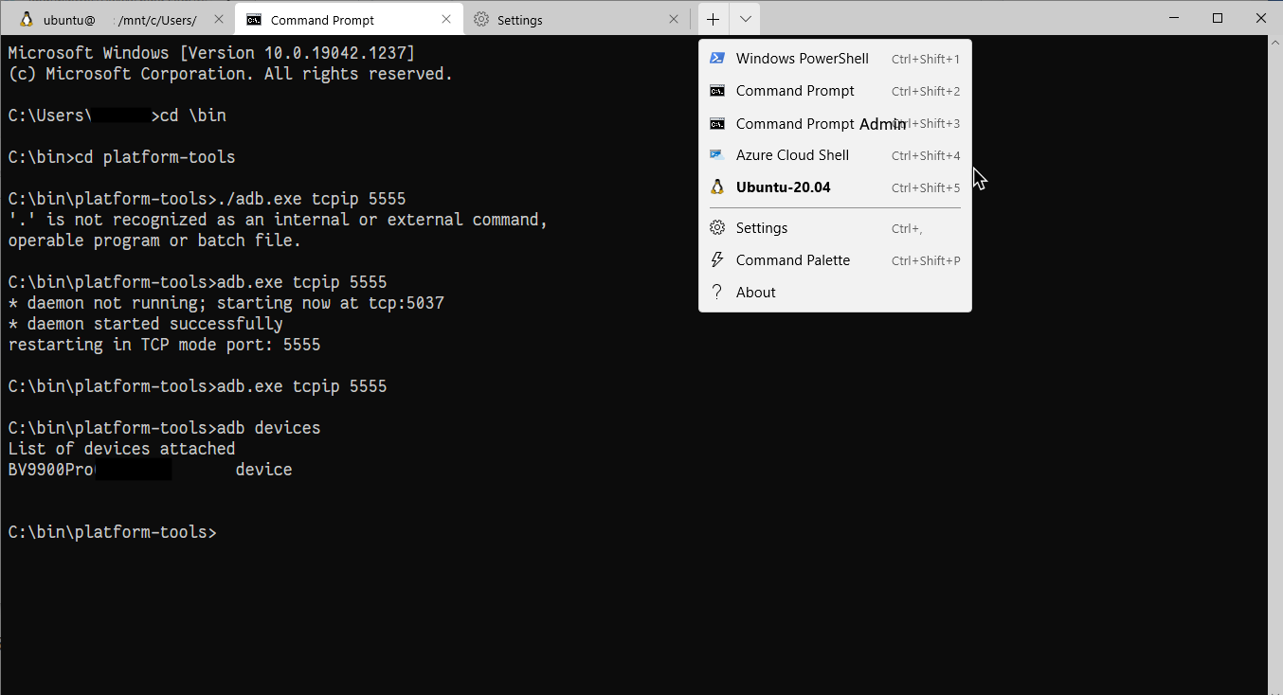Select the Azure Cloud Shell icon
1283x695 pixels.
point(717,154)
